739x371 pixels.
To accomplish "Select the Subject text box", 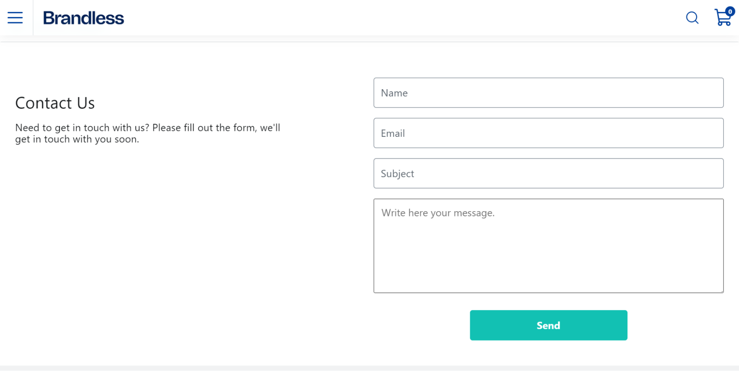I will [548, 173].
